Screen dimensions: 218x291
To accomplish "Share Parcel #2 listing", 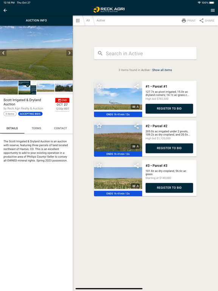I will [x=136, y=126].
